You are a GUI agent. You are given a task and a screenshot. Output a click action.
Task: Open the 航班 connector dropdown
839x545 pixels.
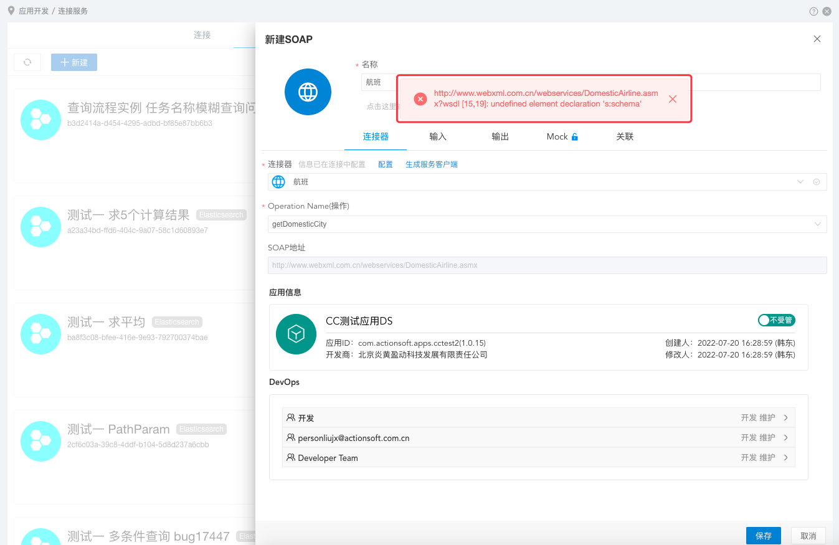pyautogui.click(x=800, y=182)
